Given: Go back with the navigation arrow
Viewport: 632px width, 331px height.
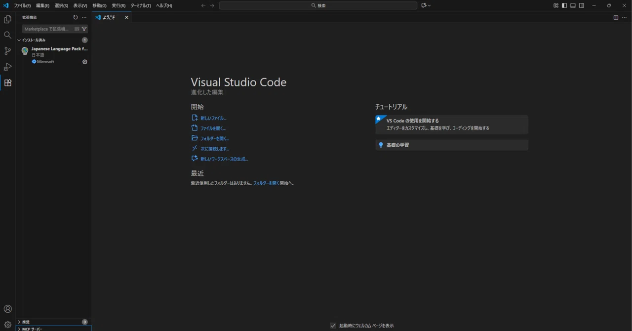Looking at the screenshot, I should point(203,5).
